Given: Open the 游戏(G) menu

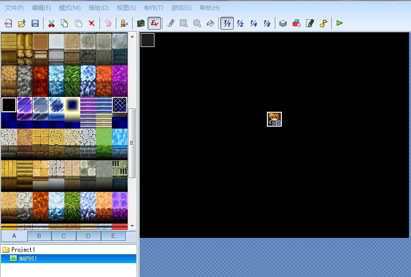Looking at the screenshot, I should (181, 8).
